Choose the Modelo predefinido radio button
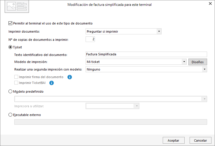 (10, 92)
